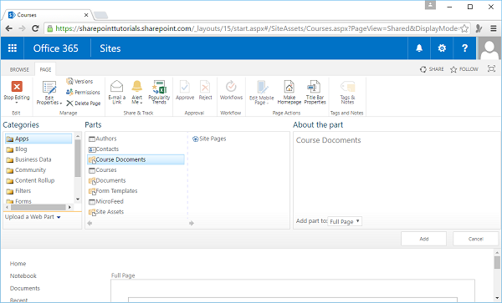Select the PAGE ribbon tab
Image resolution: width=502 pixels, height=303 pixels.
pyautogui.click(x=45, y=69)
